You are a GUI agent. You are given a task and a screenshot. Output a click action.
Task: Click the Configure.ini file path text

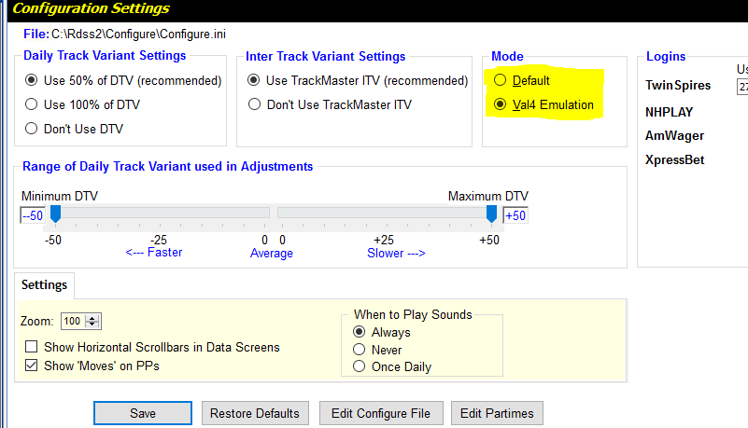(x=138, y=35)
